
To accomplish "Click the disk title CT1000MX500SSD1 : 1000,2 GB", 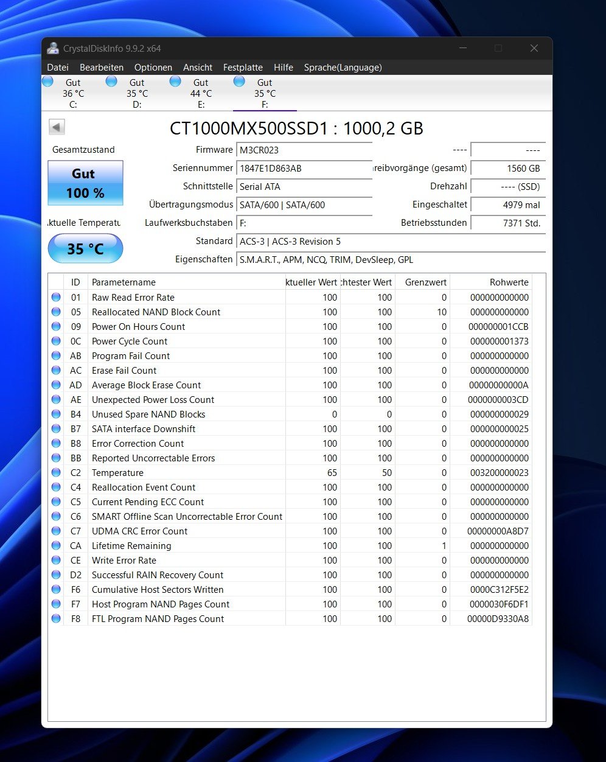I will coord(296,128).
